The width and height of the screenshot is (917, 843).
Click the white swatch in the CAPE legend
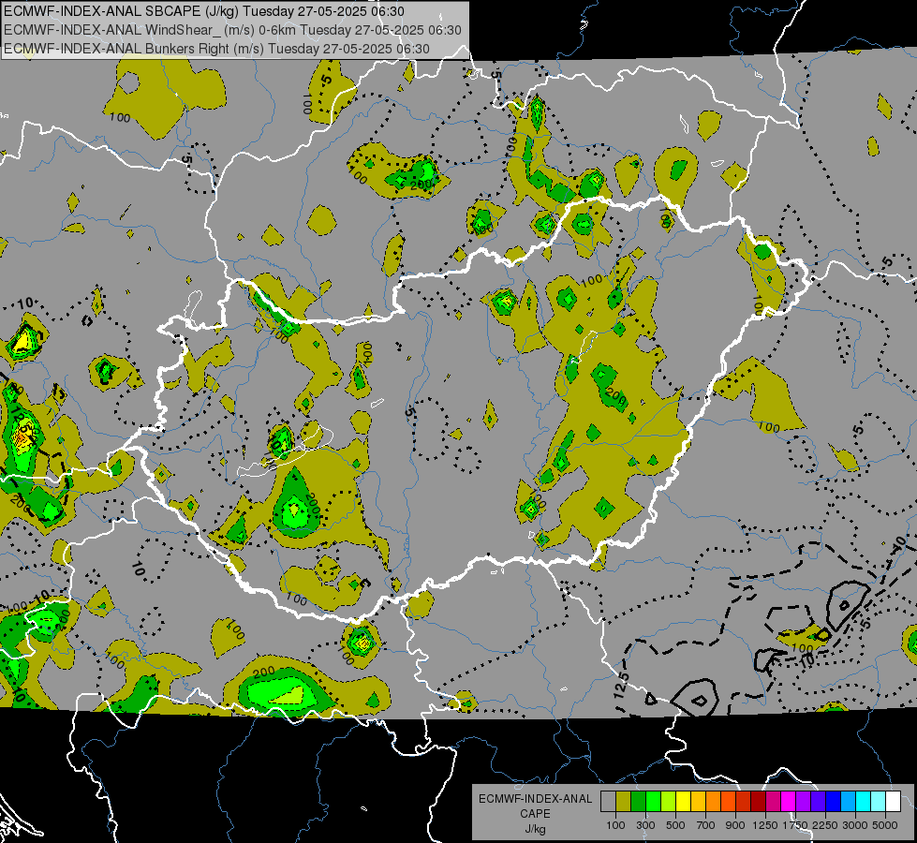point(893,802)
